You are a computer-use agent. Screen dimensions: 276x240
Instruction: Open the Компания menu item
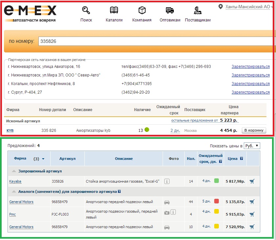[x=142, y=20]
